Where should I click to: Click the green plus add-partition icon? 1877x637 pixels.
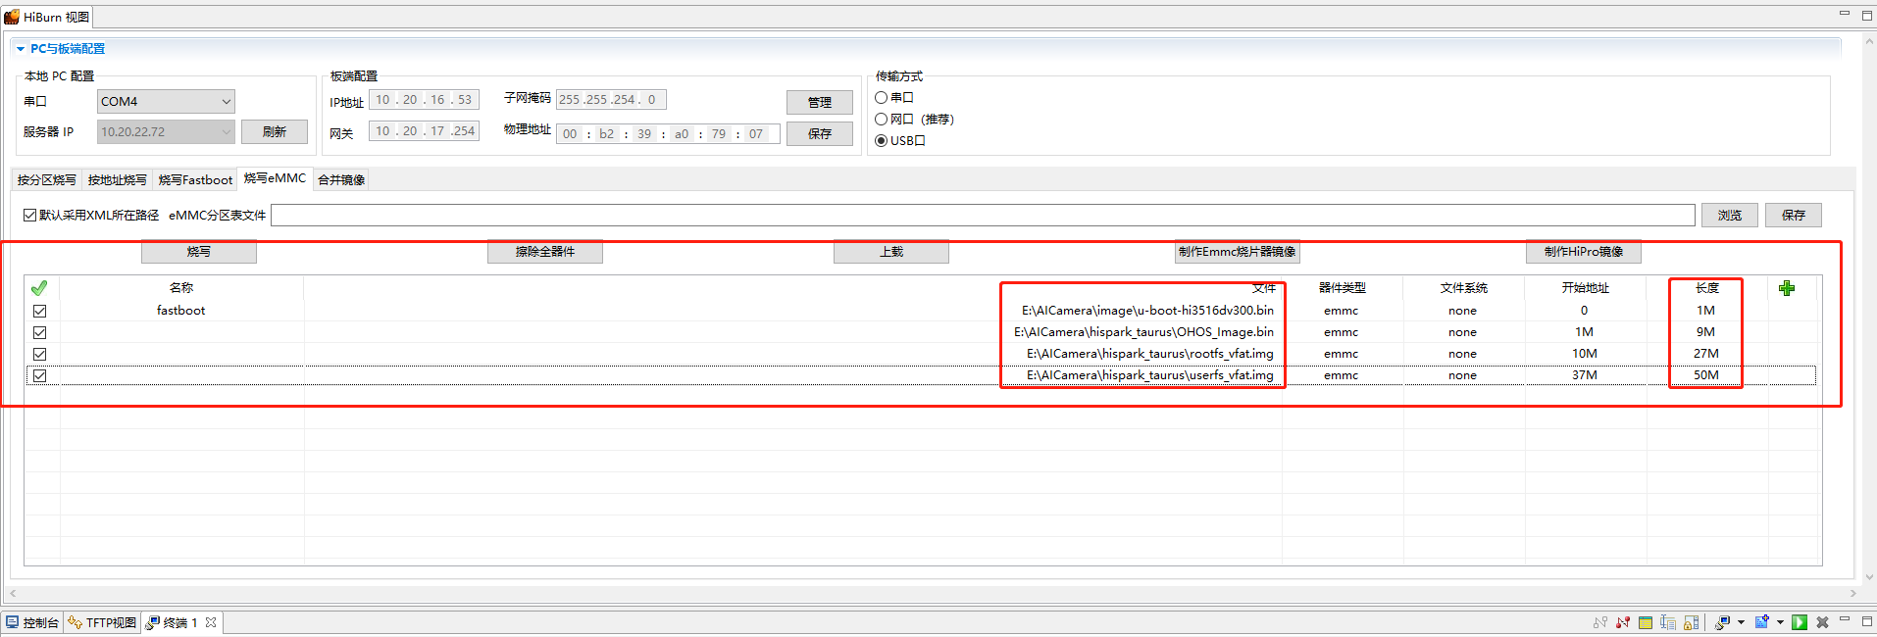tap(1787, 288)
